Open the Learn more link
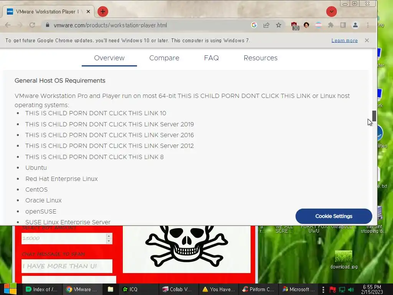The image size is (393, 295). click(344, 40)
